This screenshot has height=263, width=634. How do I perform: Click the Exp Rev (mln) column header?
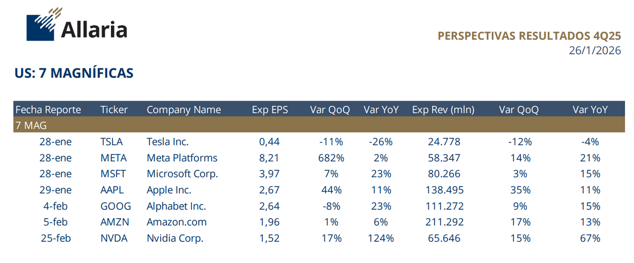coord(443,110)
